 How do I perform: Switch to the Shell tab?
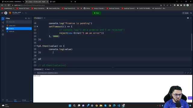(48, 69)
